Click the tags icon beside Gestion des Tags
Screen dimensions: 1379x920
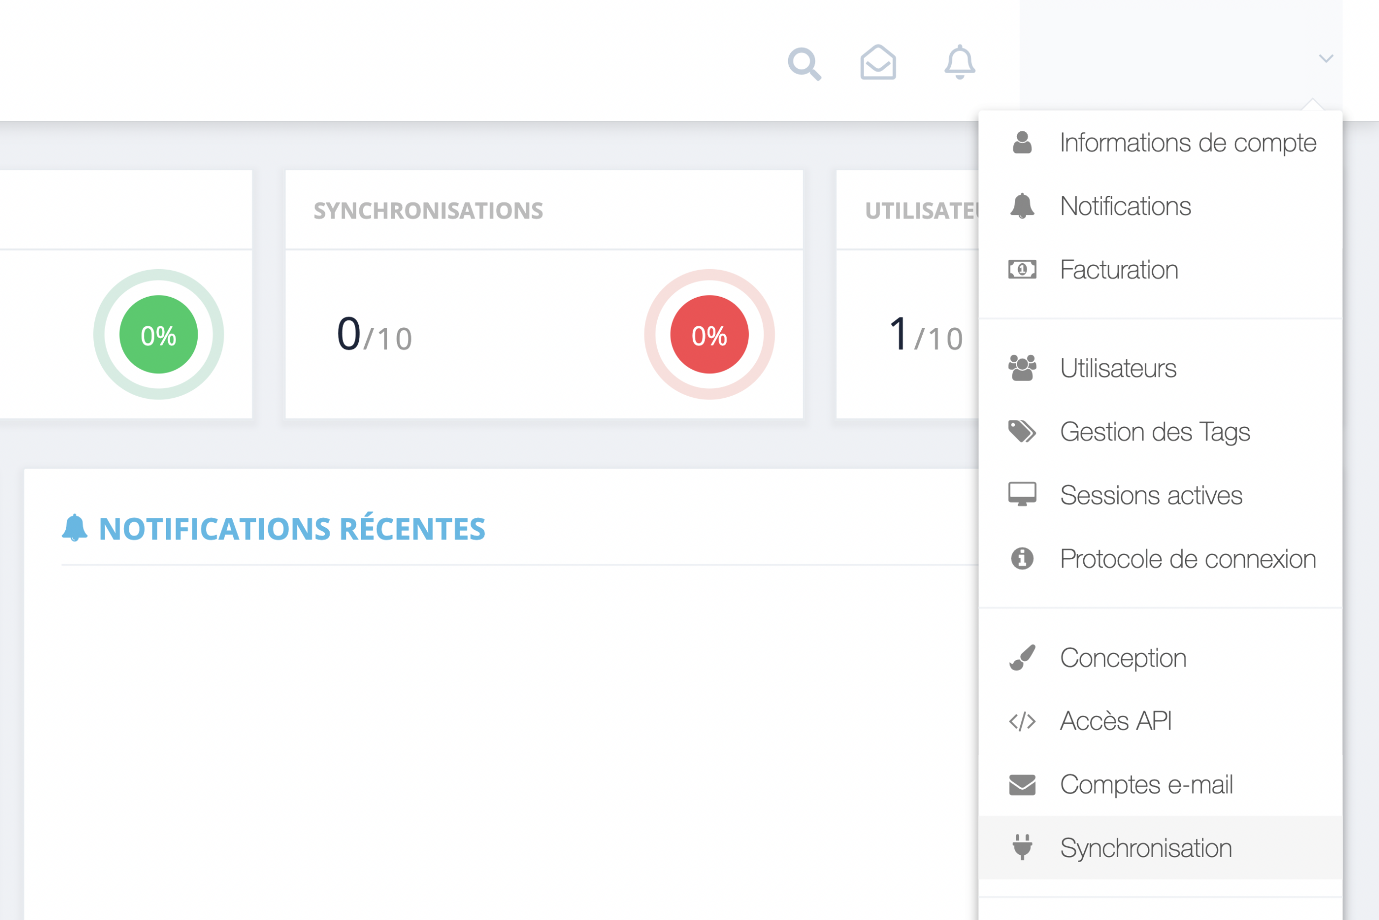(1022, 432)
